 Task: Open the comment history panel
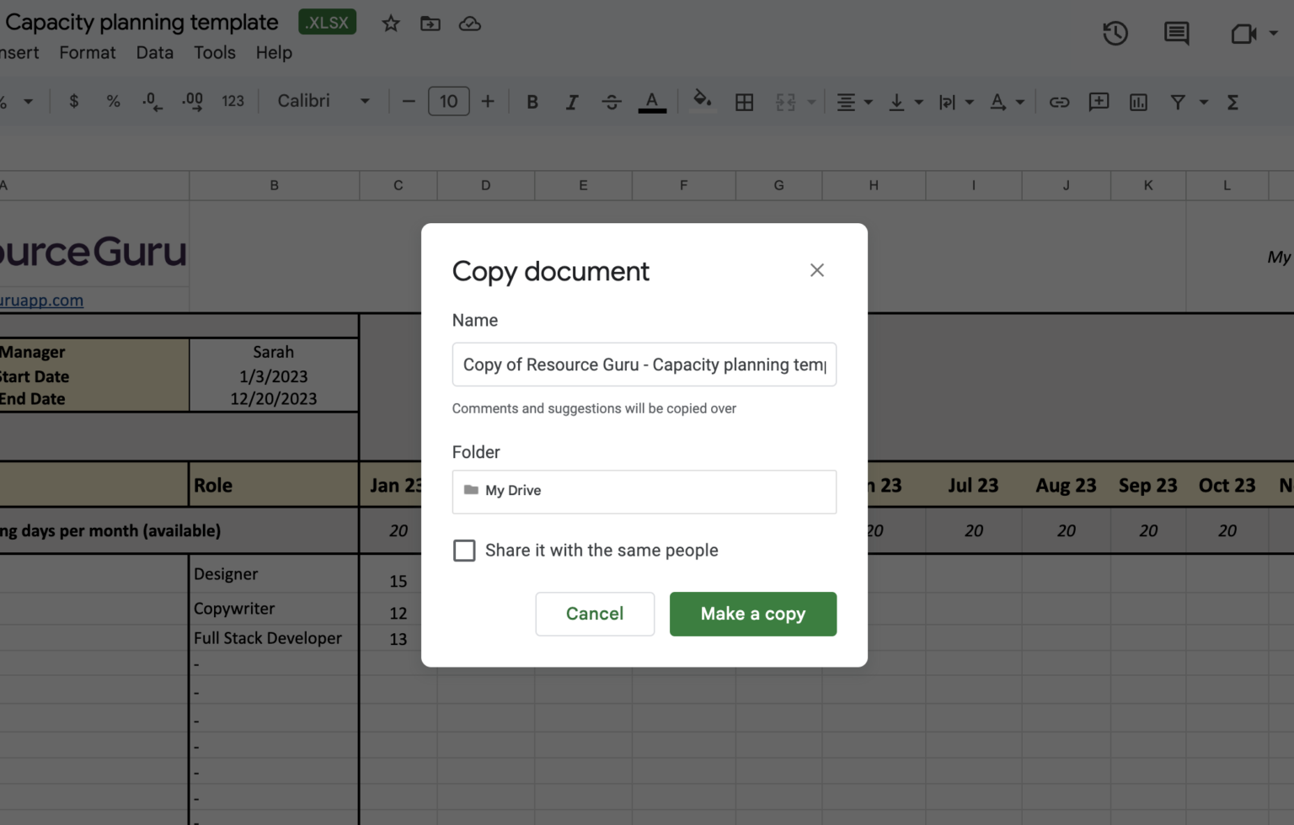pos(1176,34)
